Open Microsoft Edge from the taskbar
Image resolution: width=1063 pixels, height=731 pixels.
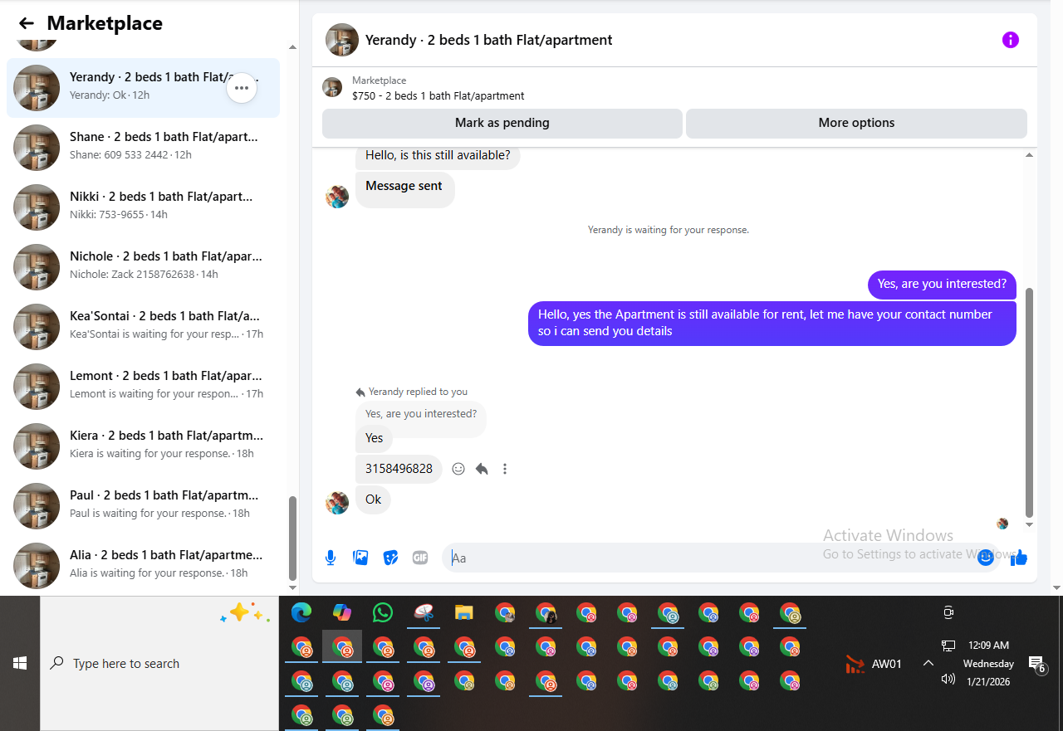(x=301, y=612)
